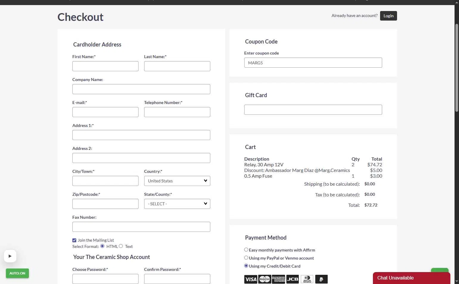
Task: Click the Checkout page heading
Action: pos(80,17)
